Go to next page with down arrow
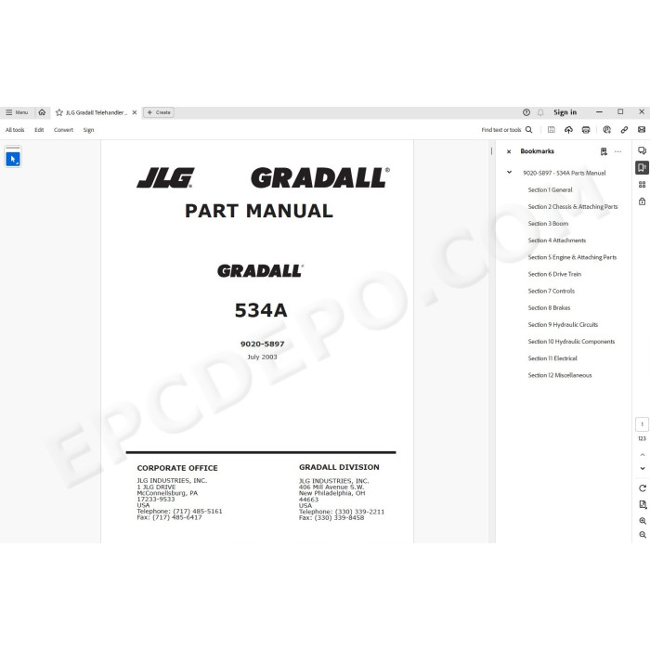The width and height of the screenshot is (650, 650). [643, 468]
